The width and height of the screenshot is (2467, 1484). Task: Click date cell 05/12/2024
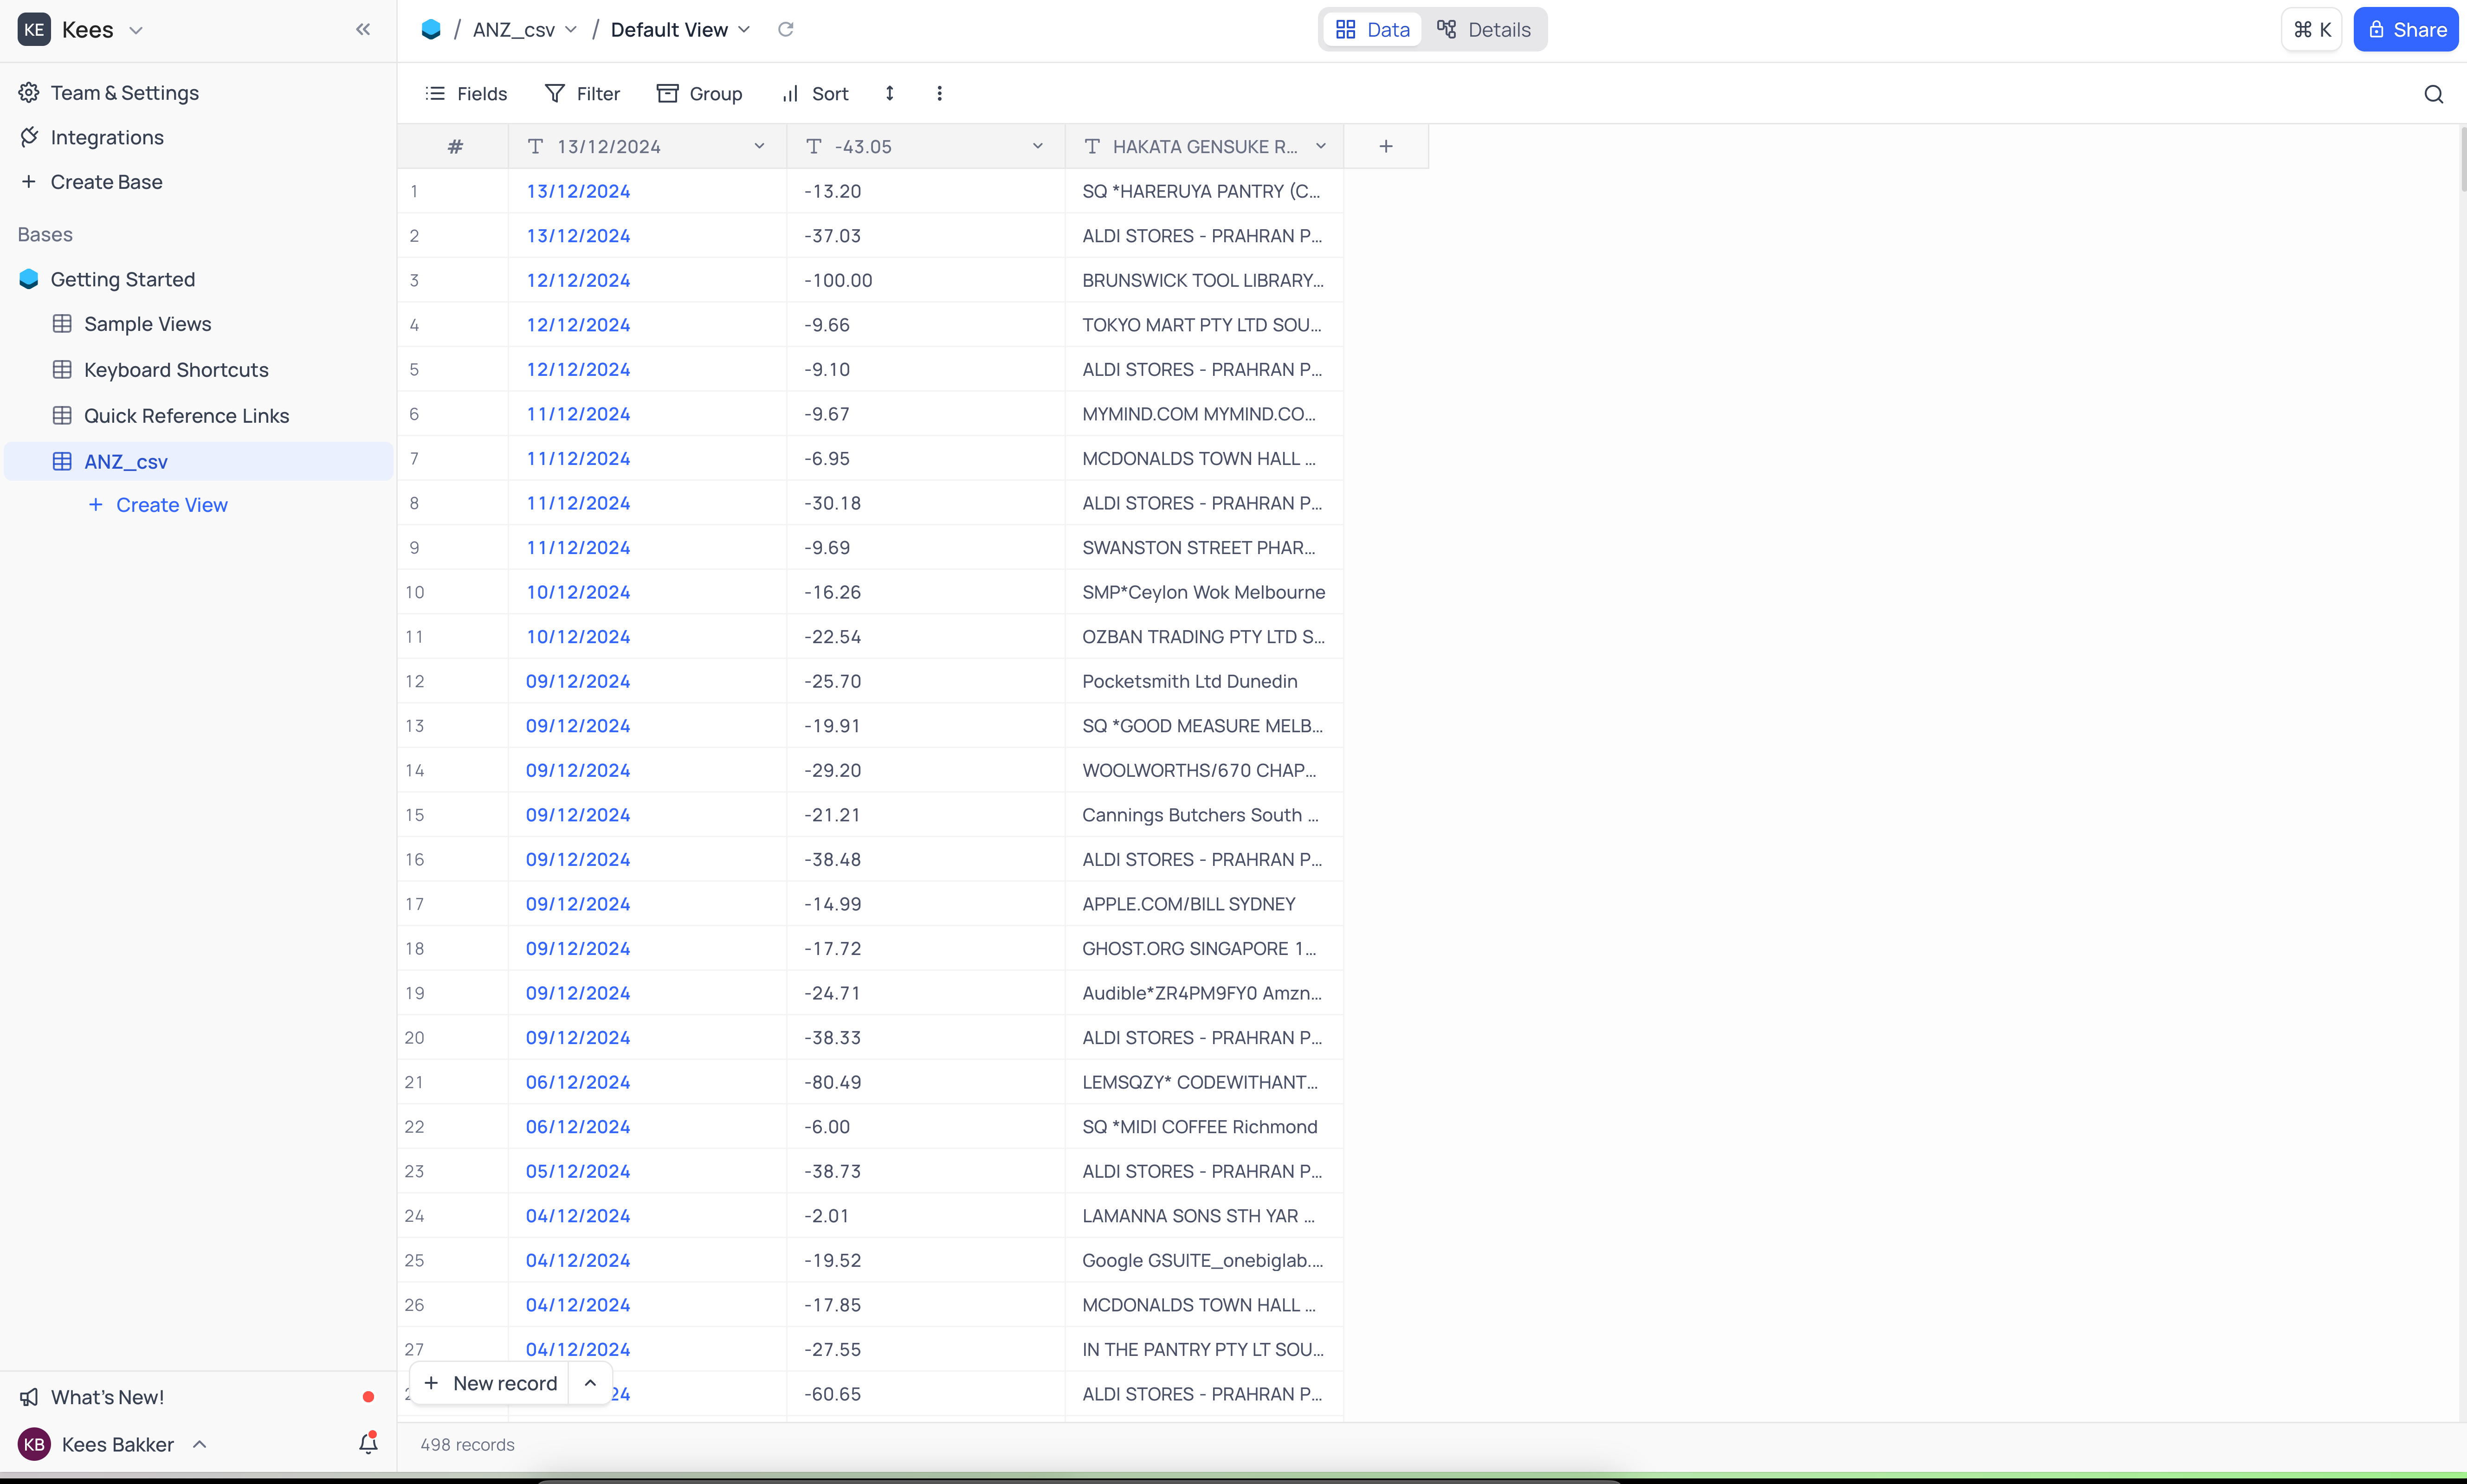(648, 1171)
